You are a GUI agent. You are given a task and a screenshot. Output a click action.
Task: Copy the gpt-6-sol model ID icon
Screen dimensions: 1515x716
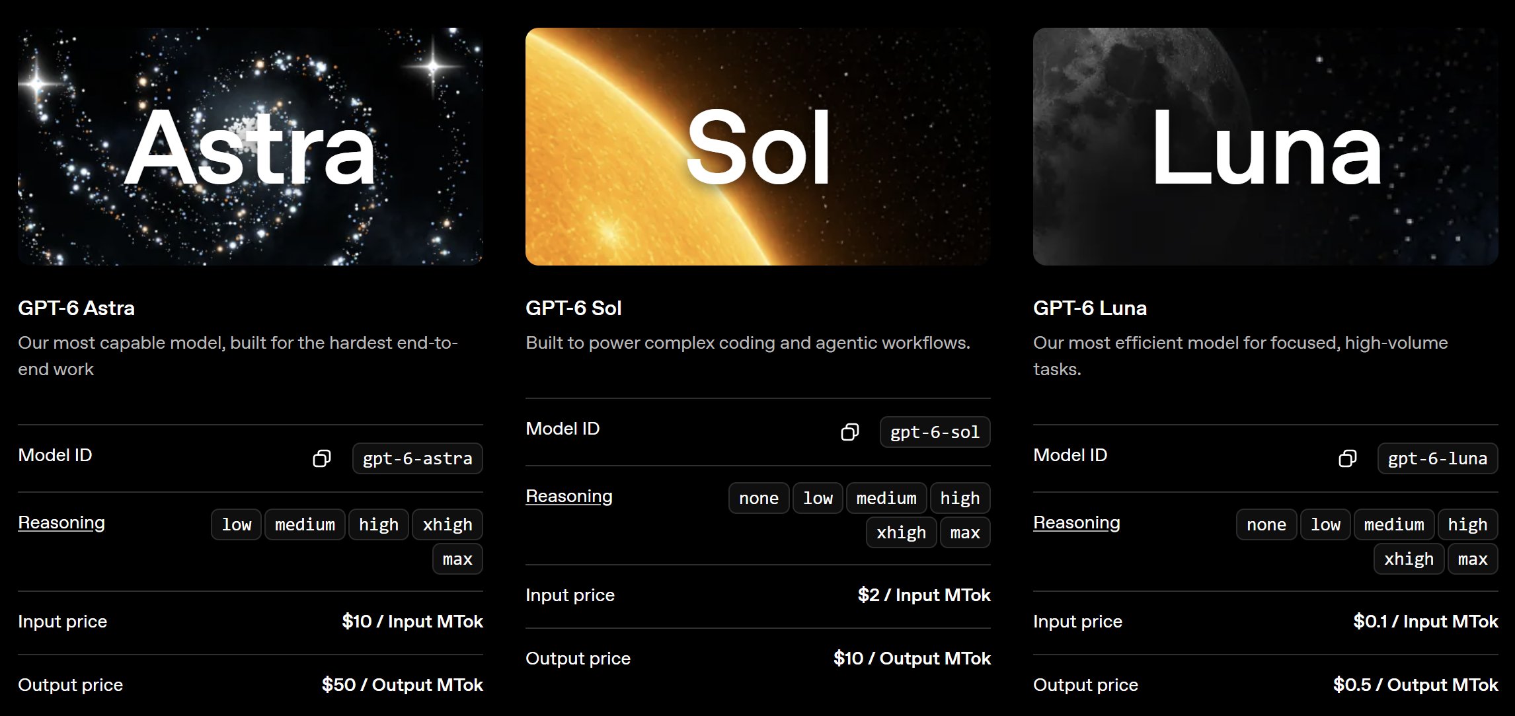click(850, 432)
